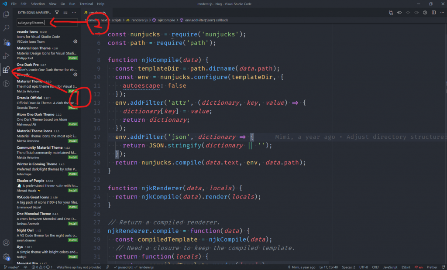Open the Manage gear in activity bar
447x270 pixels.
6,256
